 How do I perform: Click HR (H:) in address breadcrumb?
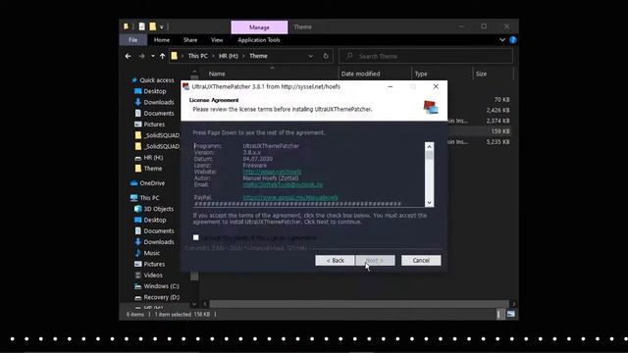coord(229,56)
